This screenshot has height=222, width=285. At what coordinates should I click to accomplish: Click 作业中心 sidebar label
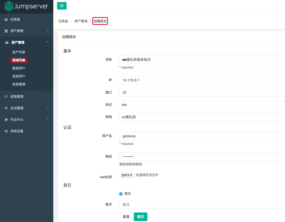pyautogui.click(x=17, y=120)
